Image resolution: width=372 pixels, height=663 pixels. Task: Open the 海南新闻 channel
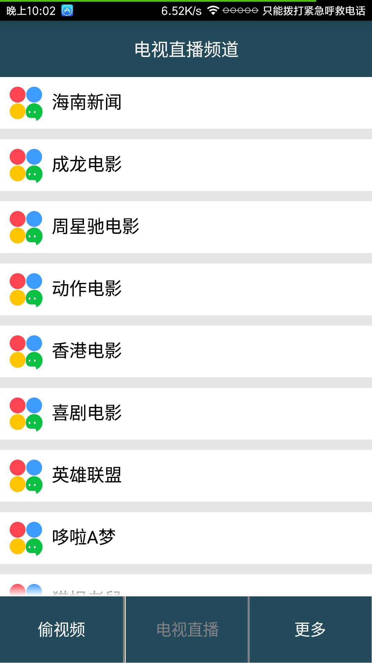point(186,103)
